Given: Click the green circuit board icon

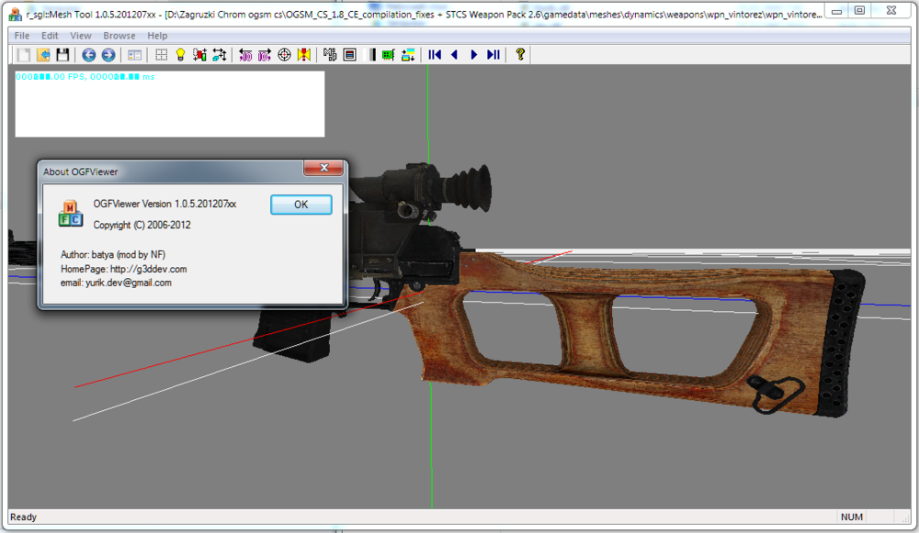Looking at the screenshot, I should coord(388,55).
